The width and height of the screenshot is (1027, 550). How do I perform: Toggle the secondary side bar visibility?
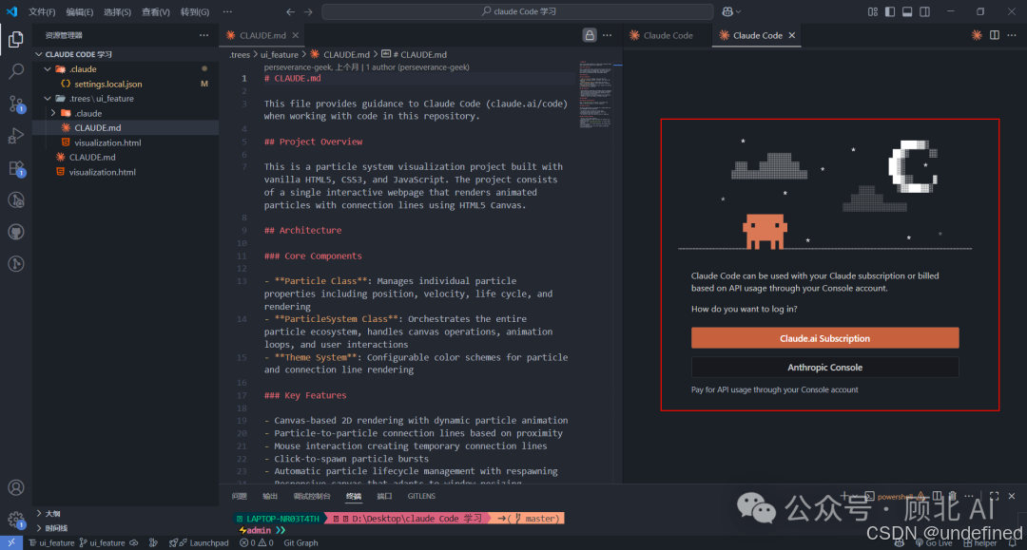[x=924, y=11]
